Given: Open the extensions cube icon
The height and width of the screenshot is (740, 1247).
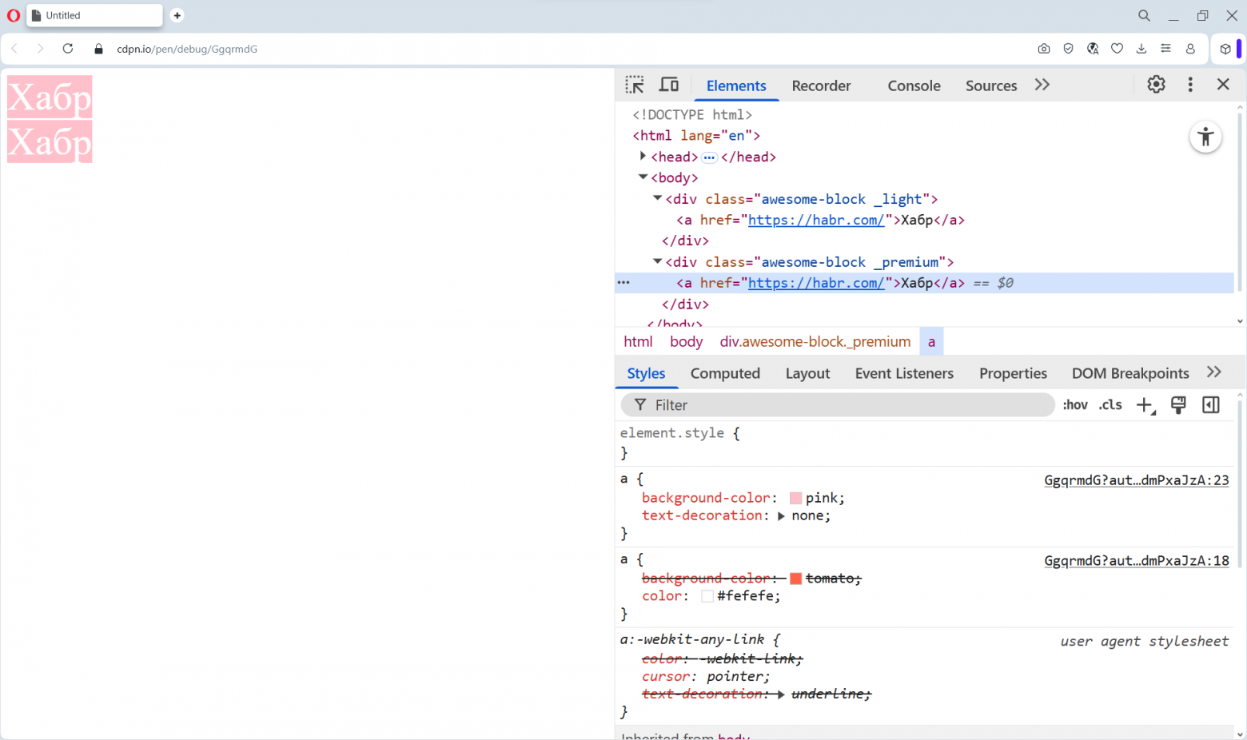Looking at the screenshot, I should pos(1225,49).
